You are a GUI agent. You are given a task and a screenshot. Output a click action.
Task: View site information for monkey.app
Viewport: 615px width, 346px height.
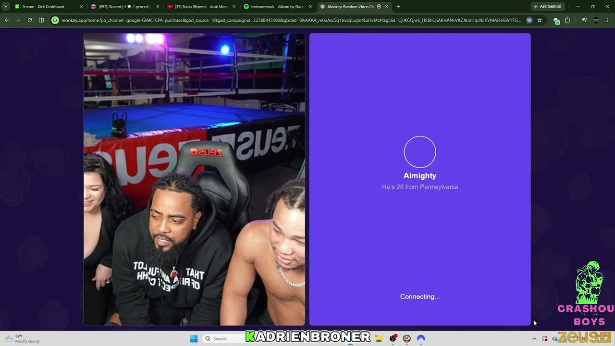[x=55, y=20]
